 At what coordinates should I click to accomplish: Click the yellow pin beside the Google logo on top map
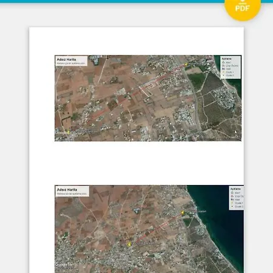coord(69,132)
